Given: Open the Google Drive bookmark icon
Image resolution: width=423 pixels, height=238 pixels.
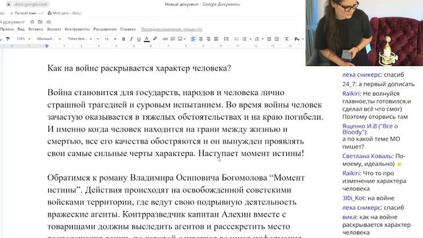Looking at the screenshot, I should pyautogui.click(x=50, y=13).
